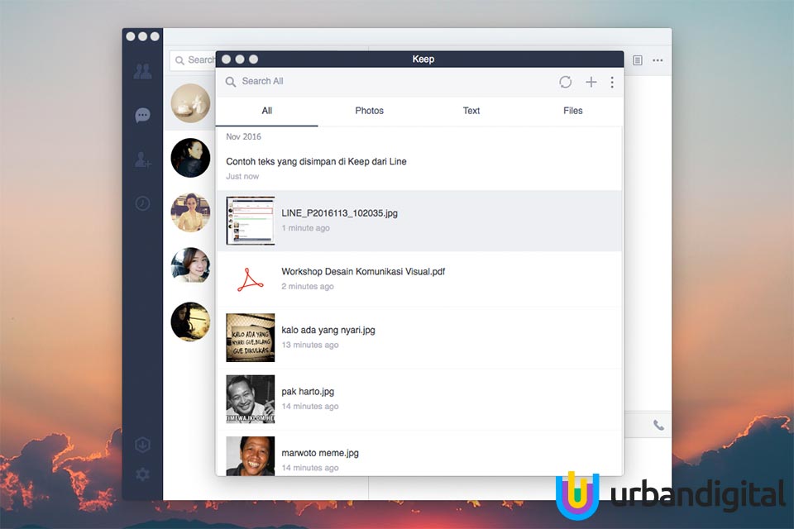794x529 pixels.
Task: Open the pak harto.jpg thumbnail
Action: [250, 399]
